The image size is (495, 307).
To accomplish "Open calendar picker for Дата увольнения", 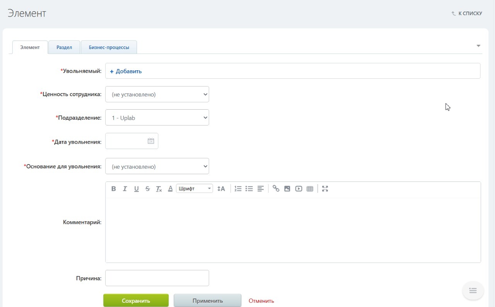I will (x=151, y=141).
